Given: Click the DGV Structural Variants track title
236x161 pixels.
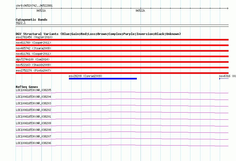Looking at the screenshot, I should [x=98, y=34].
